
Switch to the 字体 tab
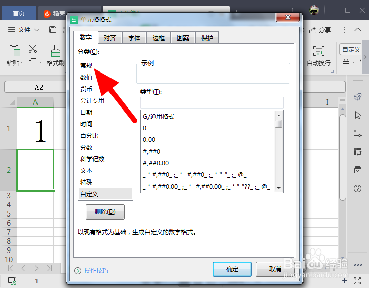point(134,38)
